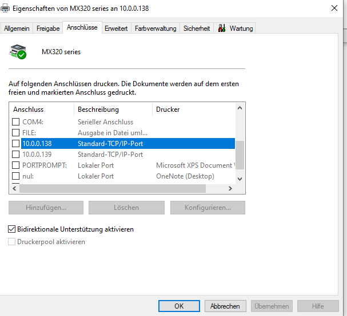Tick the 10.0.0.139 port checkbox
Image resolution: width=347 pixels, height=316 pixels.
point(15,155)
